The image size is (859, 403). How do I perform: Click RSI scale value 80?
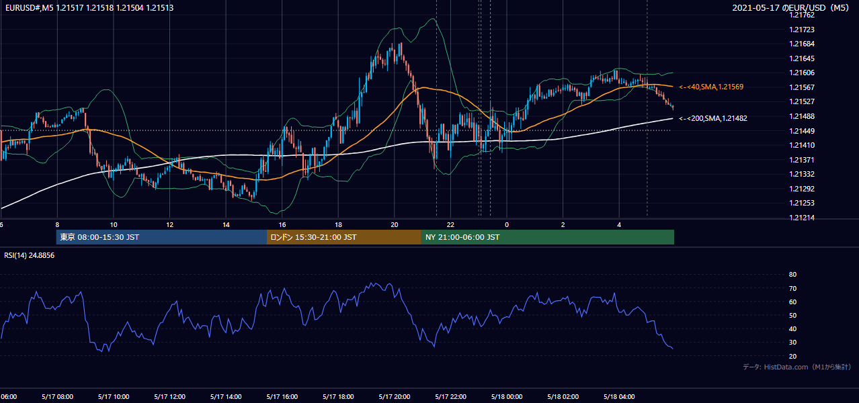[792, 275]
